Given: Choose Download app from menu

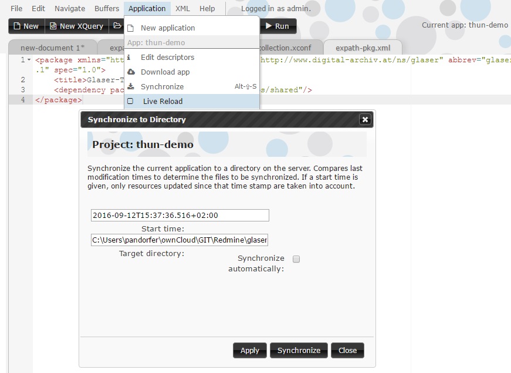Looking at the screenshot, I should tap(192, 72).
